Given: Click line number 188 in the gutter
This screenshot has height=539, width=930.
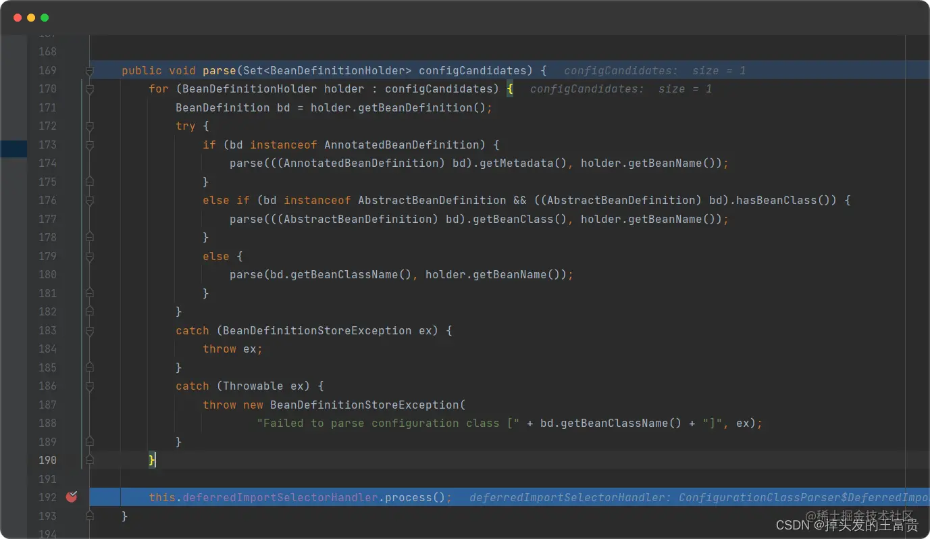Looking at the screenshot, I should (47, 423).
